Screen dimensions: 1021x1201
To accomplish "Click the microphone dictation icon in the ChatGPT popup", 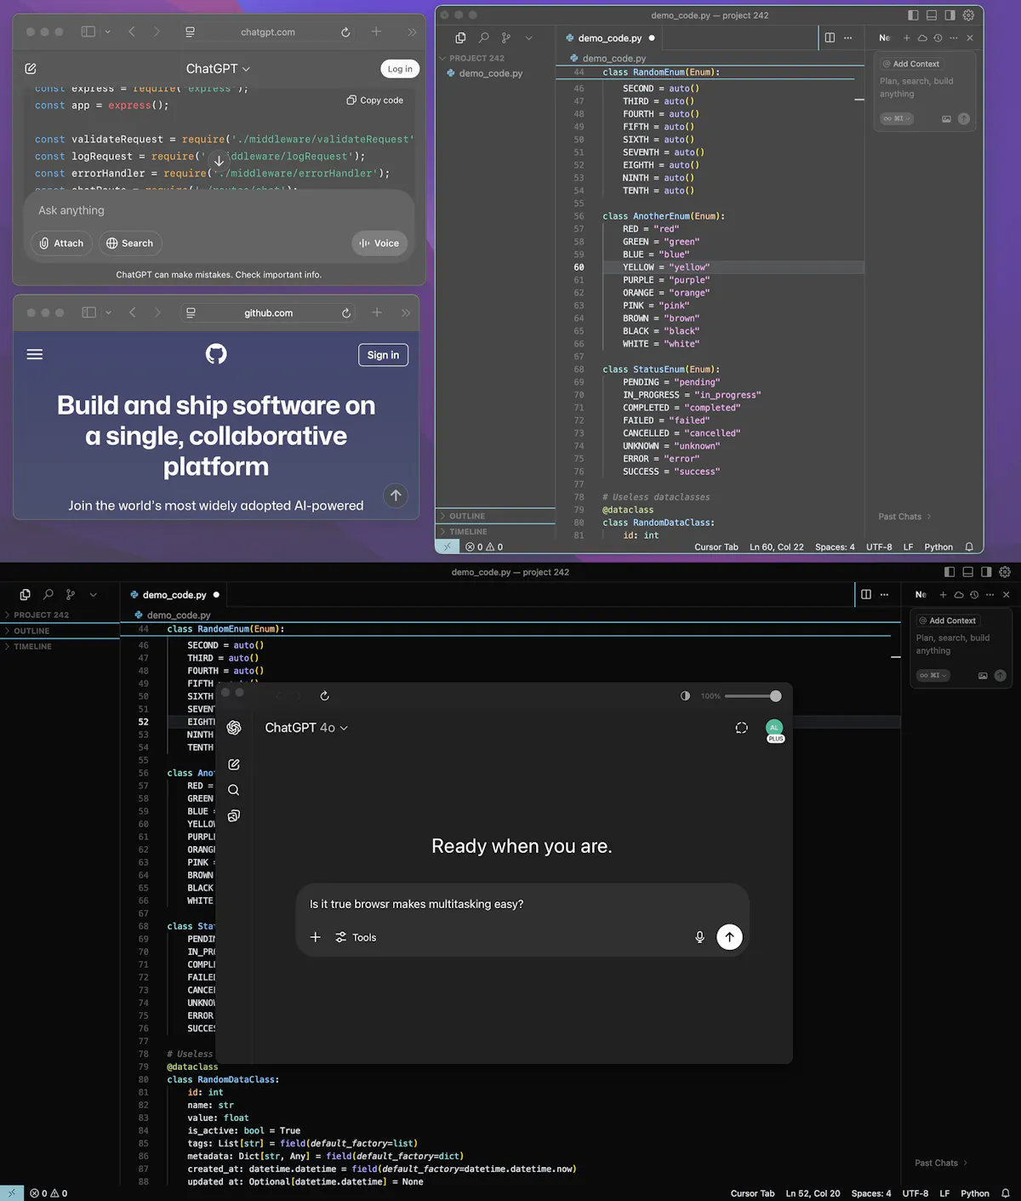I will [x=699, y=937].
